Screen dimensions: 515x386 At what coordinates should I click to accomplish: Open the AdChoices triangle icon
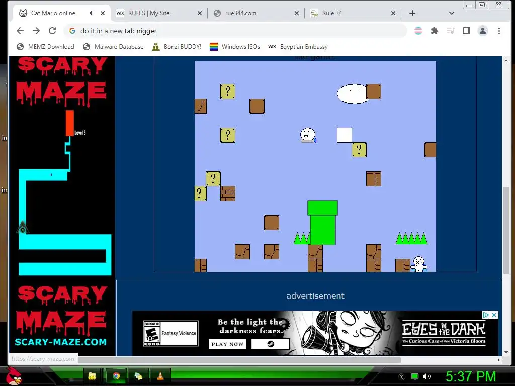coord(486,315)
